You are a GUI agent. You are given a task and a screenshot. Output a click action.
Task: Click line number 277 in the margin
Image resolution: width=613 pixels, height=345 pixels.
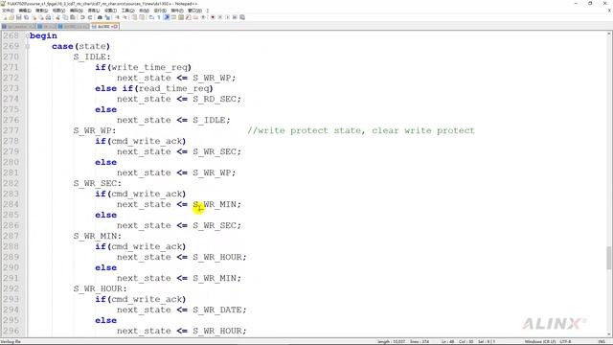[11, 130]
